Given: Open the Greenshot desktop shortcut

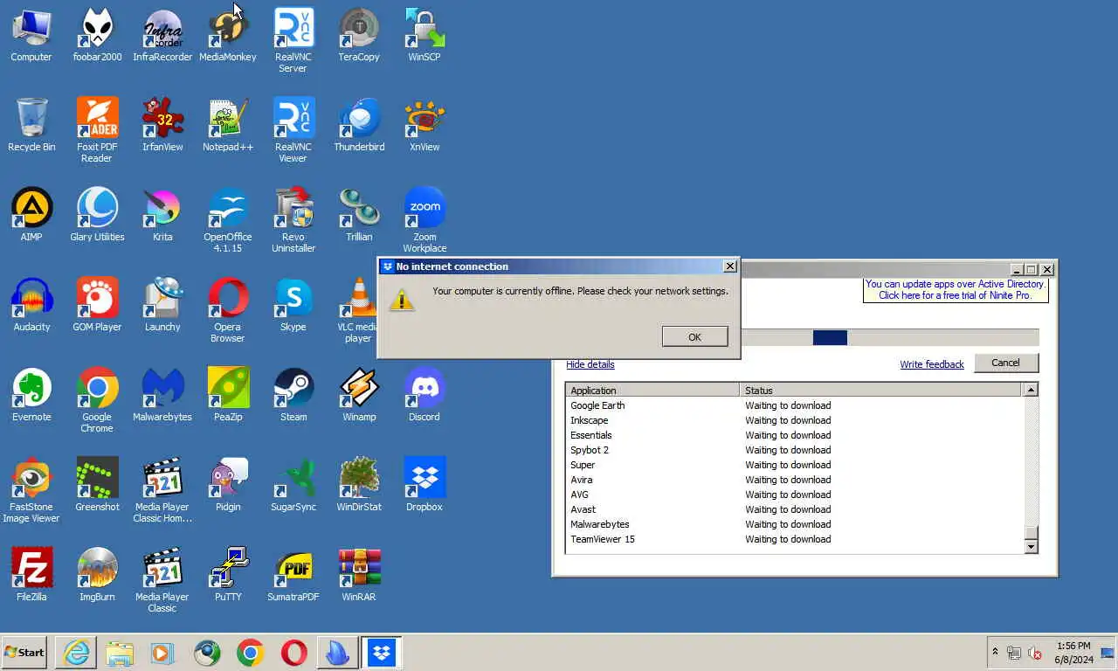Looking at the screenshot, I should tap(97, 485).
